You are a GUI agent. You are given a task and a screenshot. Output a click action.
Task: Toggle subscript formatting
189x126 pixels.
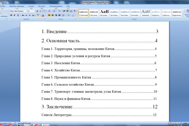pos(26,15)
